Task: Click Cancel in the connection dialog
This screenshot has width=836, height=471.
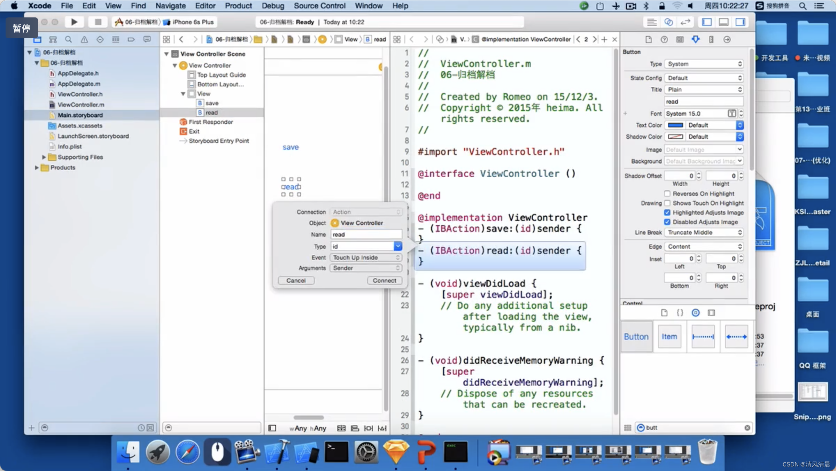Action: point(296,280)
